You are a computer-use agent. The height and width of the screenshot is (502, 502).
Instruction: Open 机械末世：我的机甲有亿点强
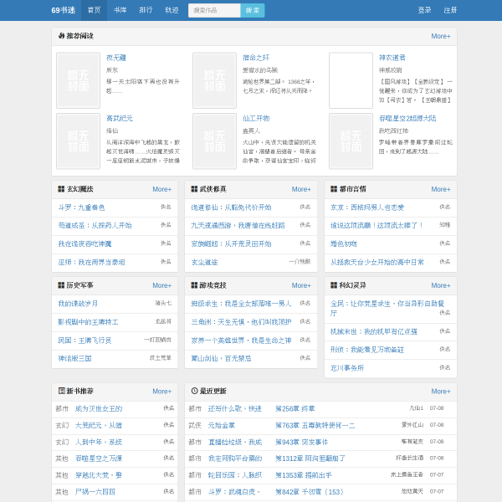(x=374, y=331)
